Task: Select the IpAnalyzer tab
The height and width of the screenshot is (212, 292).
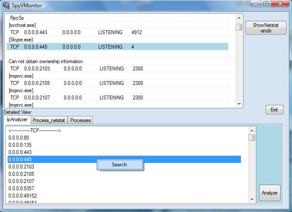Action: point(17,120)
